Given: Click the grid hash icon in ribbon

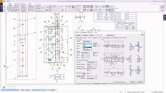Looking at the screenshot, I should [107, 10].
